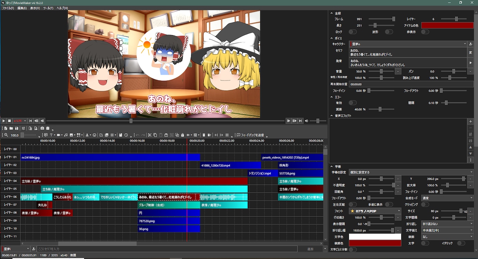Open the 字幕の設定 dropdown

[x=411, y=172]
